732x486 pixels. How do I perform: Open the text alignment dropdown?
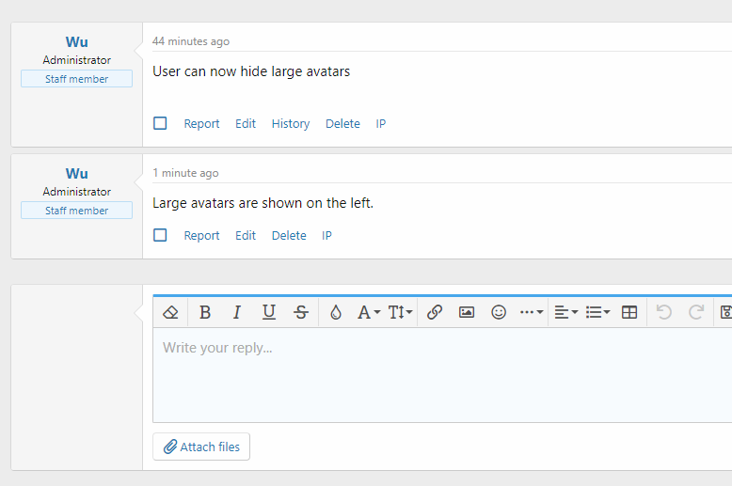click(566, 312)
